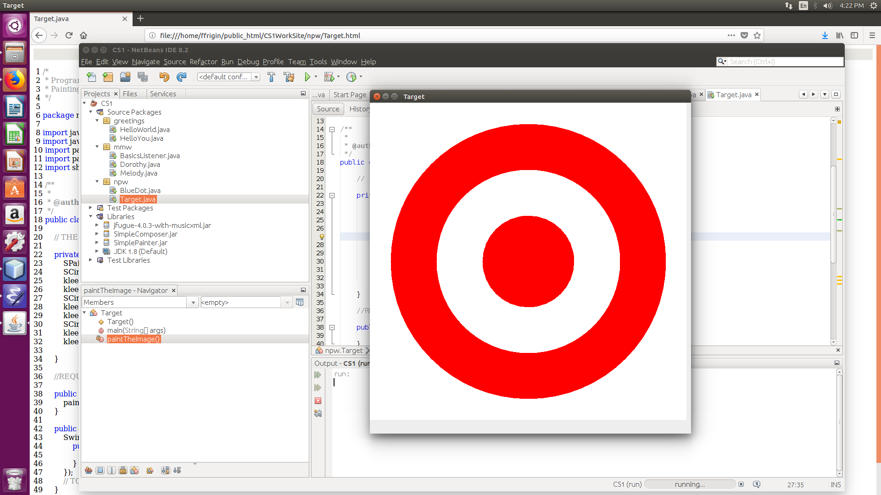Toggle Show Static Members filter in the Navigator
881x495 pixels.
(112, 470)
